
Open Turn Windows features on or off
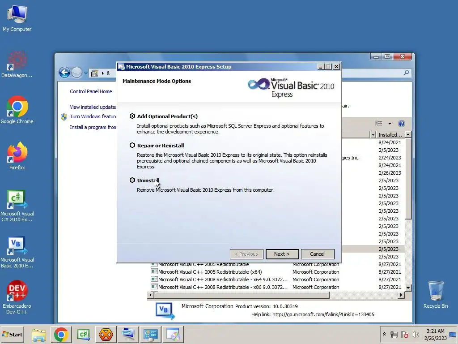click(93, 116)
